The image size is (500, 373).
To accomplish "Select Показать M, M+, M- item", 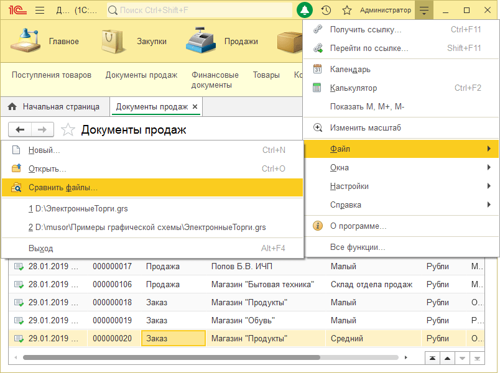I will (x=401, y=106).
